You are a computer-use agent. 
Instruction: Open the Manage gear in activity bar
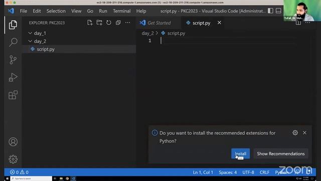point(13,159)
